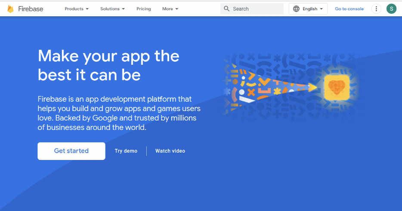Image resolution: width=402 pixels, height=211 pixels.
Task: Expand the Solutions dropdown menu
Action: click(112, 9)
